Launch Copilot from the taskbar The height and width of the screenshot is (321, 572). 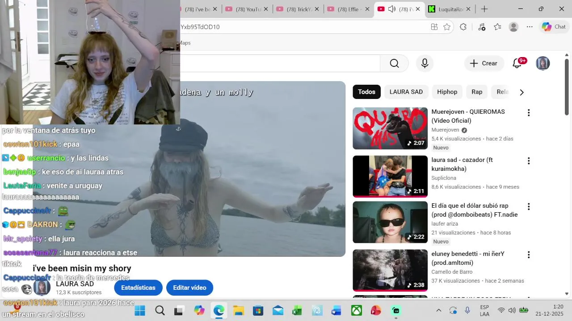point(199,310)
